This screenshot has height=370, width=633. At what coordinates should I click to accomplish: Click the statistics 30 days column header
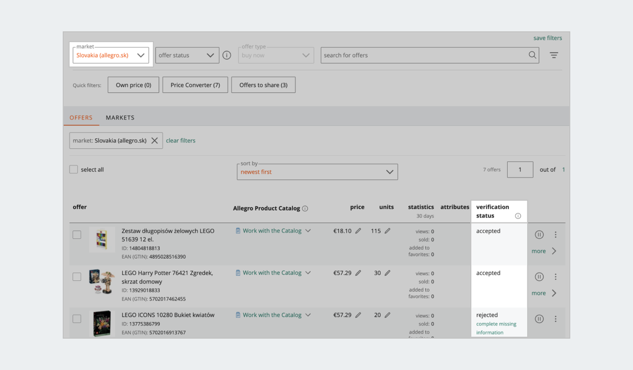coord(421,211)
